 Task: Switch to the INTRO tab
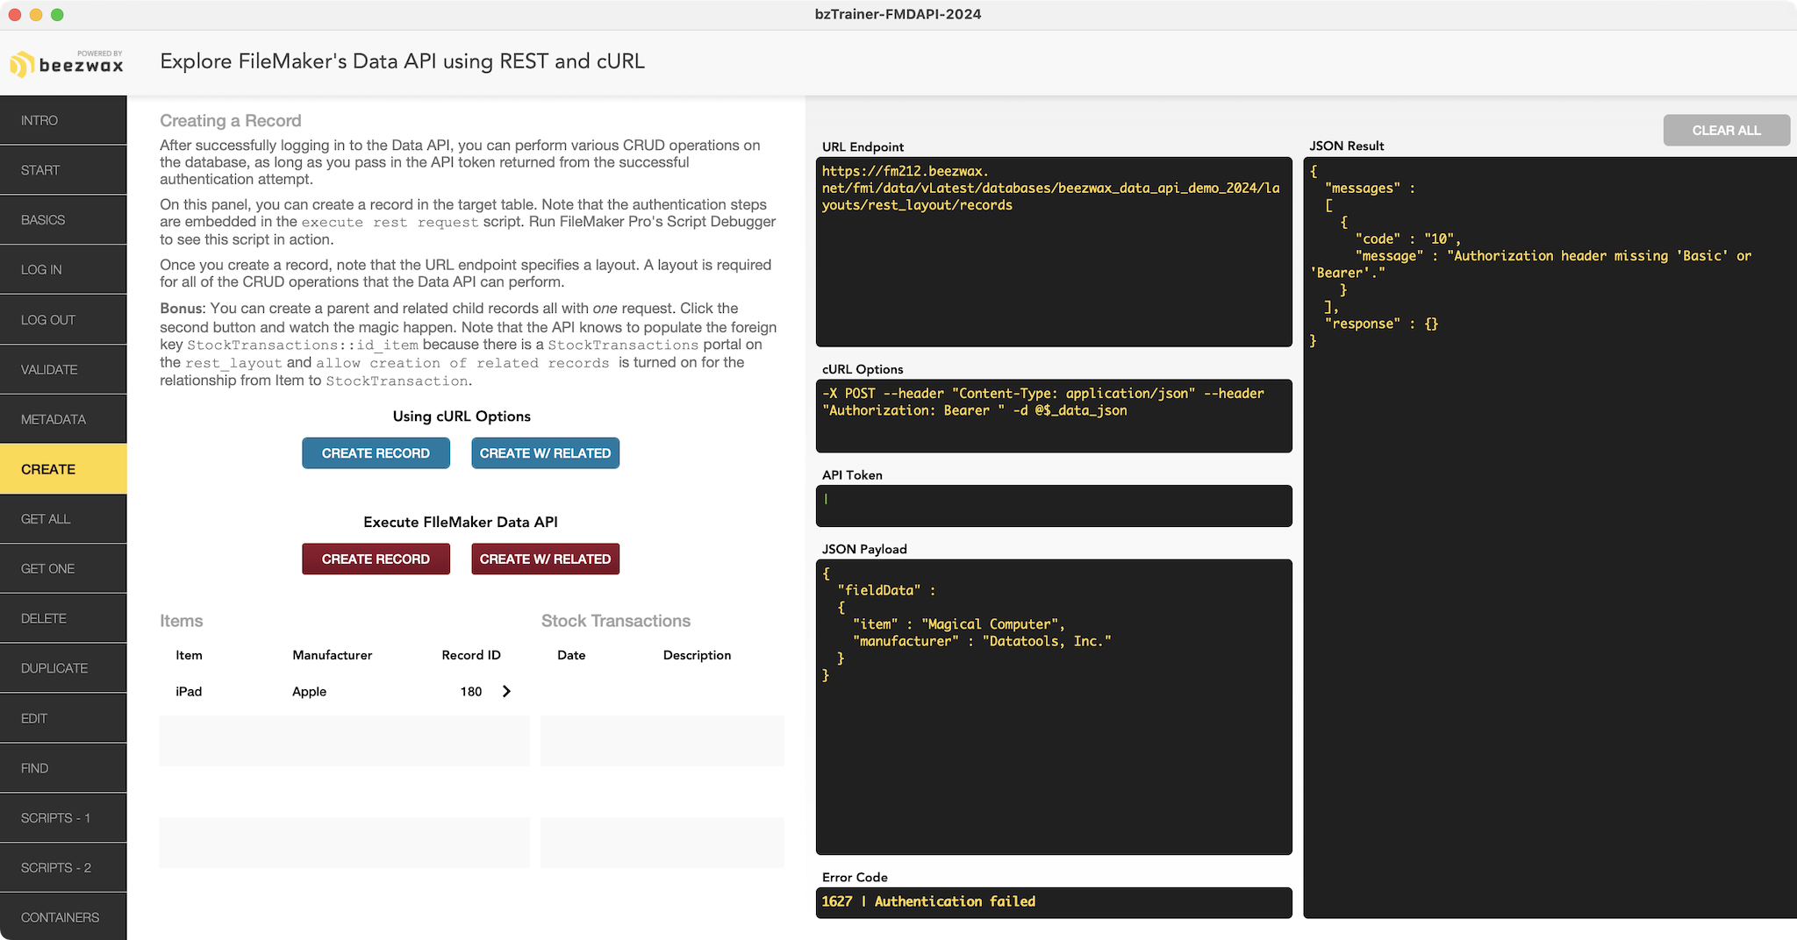point(63,121)
